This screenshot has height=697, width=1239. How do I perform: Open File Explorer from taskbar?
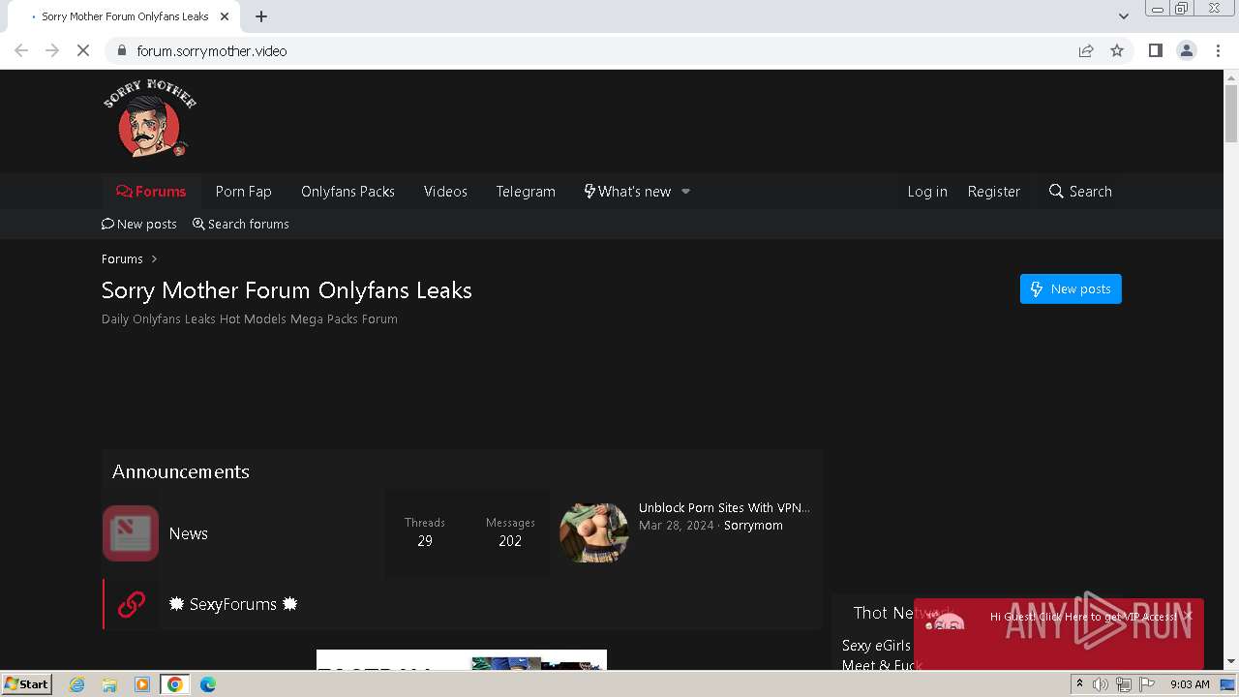109,684
